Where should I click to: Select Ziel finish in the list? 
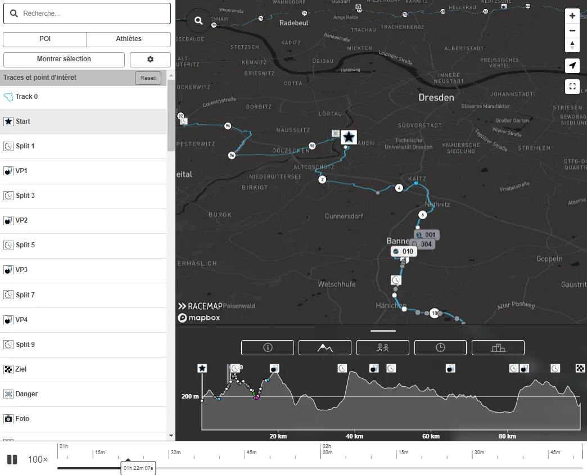83,369
